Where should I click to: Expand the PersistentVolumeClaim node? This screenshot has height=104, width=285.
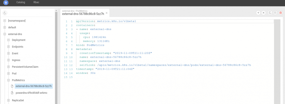(x=8, y=67)
